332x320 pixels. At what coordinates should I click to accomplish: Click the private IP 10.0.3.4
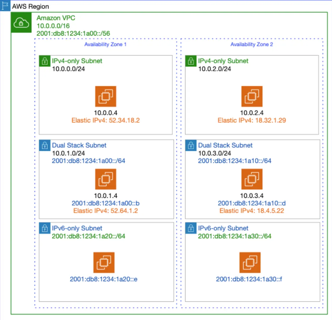pyautogui.click(x=252, y=196)
